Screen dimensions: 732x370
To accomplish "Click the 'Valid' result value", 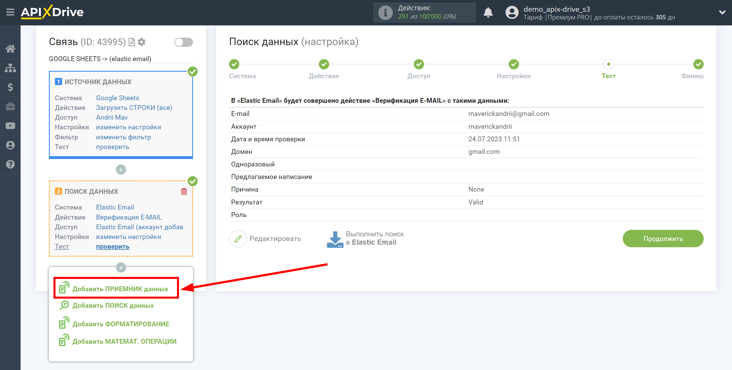I will 476,202.
